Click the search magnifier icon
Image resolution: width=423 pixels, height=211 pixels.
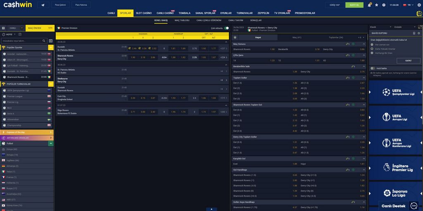(x=44, y=41)
